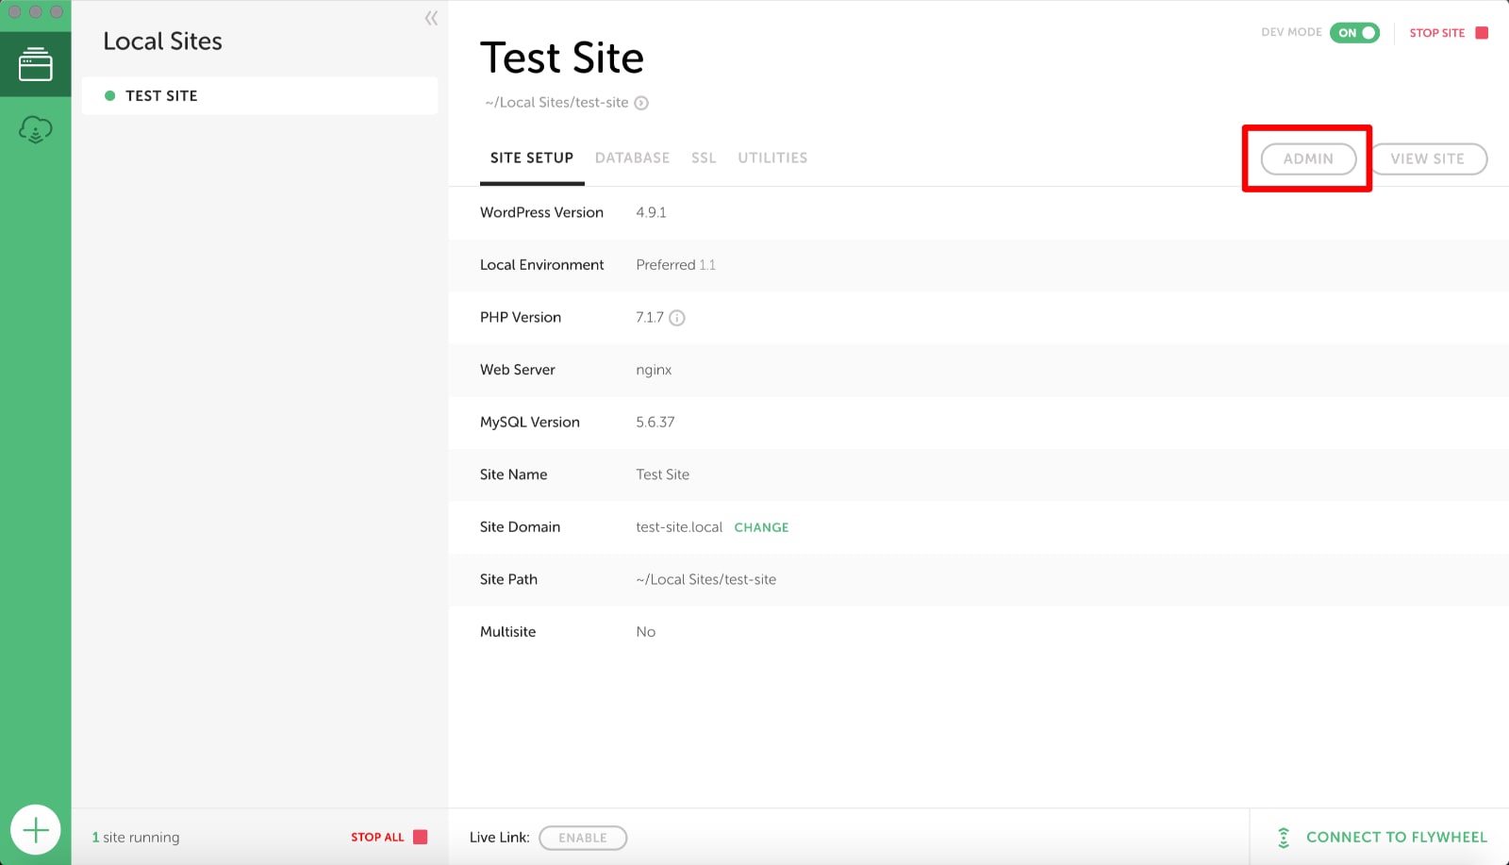Screen dimensions: 1509x865
Task: Open the SSL tab
Action: coord(704,158)
